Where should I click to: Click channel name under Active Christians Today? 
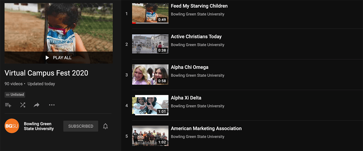tap(197, 45)
